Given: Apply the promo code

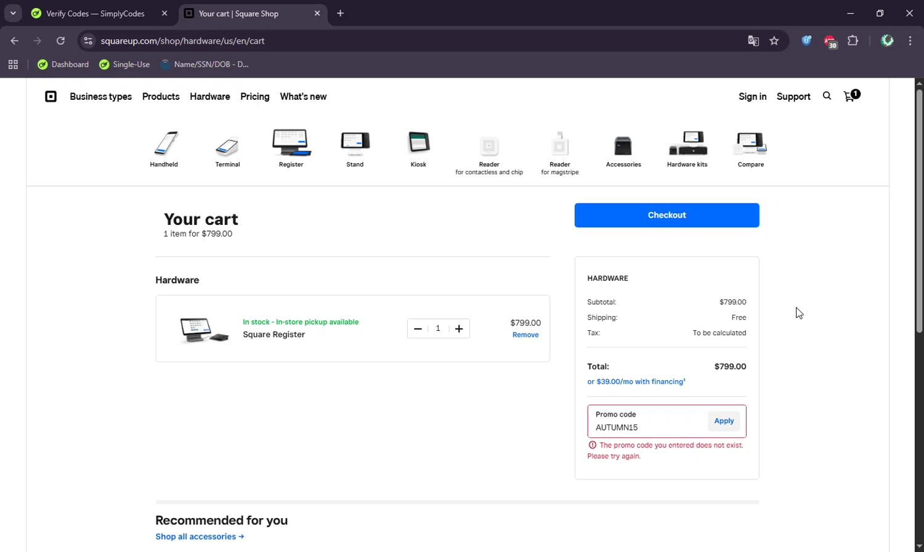Looking at the screenshot, I should [x=724, y=421].
